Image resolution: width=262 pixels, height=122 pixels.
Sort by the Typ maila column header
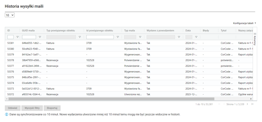tap(129, 30)
